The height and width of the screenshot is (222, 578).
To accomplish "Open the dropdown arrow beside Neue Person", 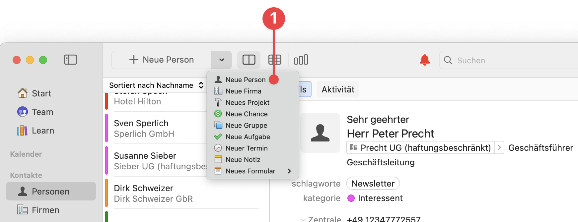I will pyautogui.click(x=221, y=60).
